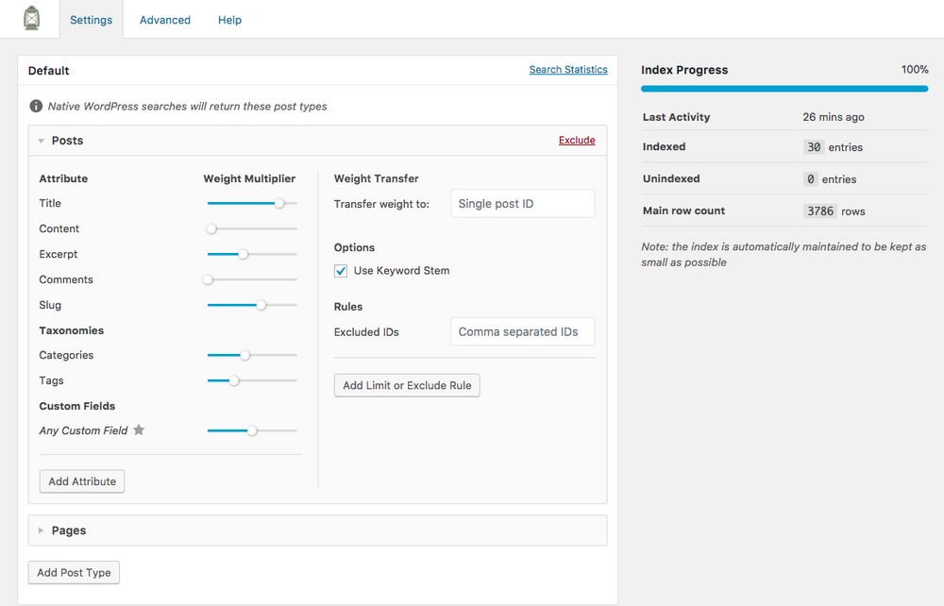Click the info icon beside native searches note
944x606 pixels.
(x=36, y=107)
